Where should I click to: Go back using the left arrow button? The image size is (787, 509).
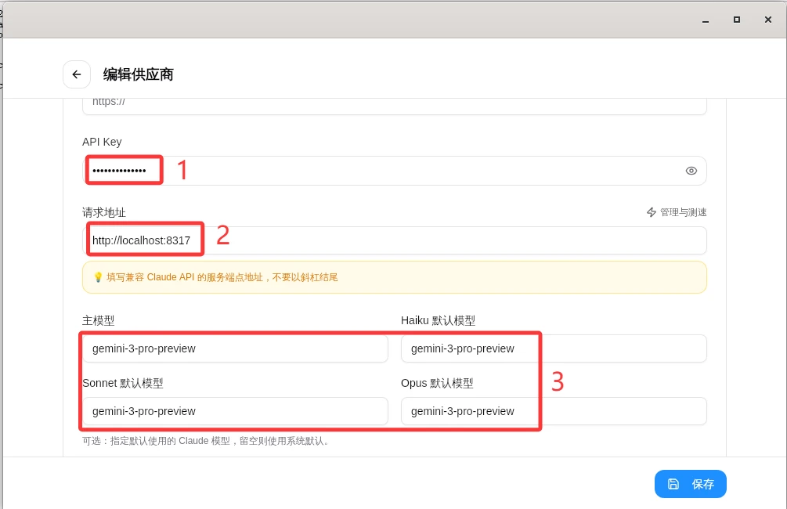coord(76,74)
